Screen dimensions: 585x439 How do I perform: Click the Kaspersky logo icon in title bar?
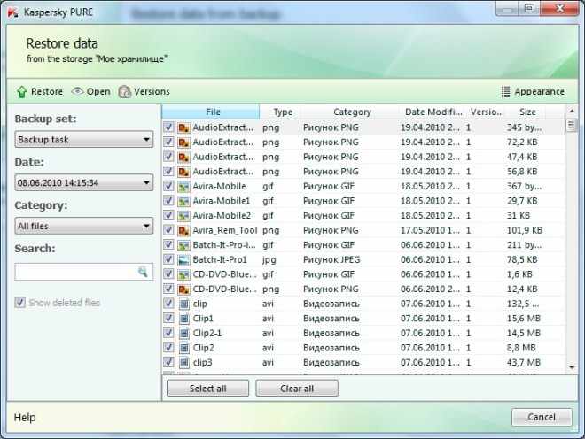click(x=12, y=12)
